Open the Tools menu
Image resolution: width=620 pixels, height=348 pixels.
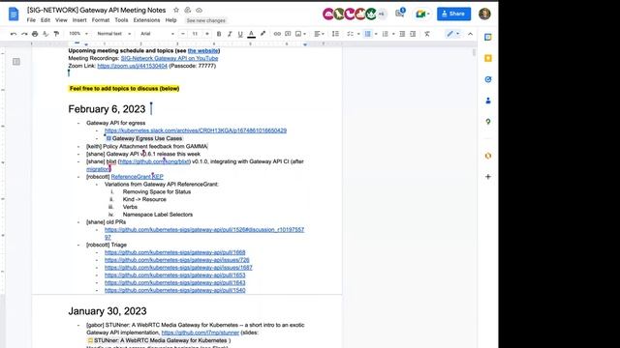(121, 20)
